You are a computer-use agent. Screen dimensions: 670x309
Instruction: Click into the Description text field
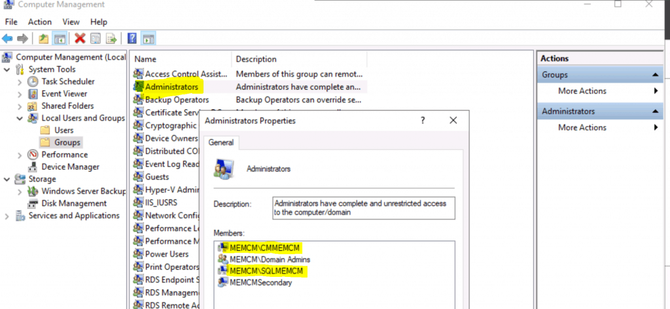(x=364, y=208)
